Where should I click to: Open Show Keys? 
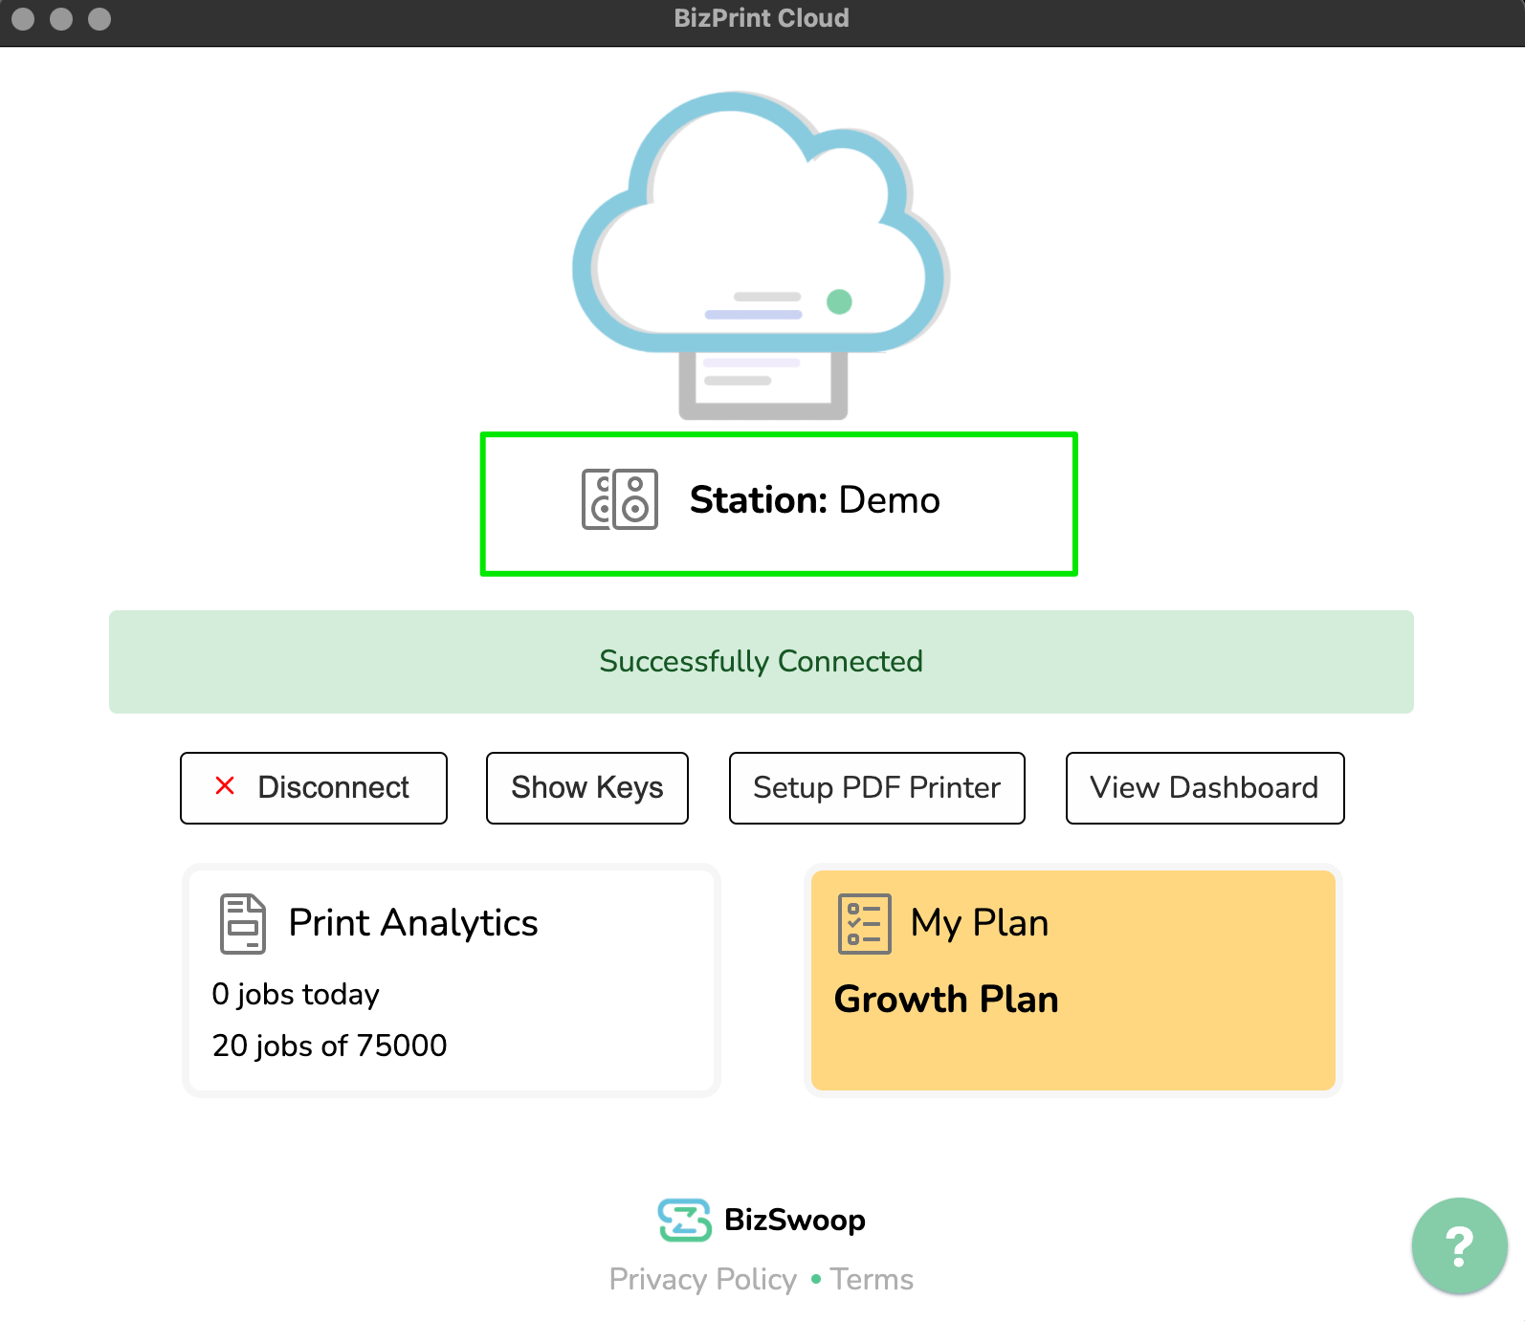(x=587, y=787)
